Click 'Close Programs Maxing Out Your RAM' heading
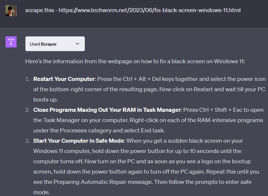 pos(107,110)
